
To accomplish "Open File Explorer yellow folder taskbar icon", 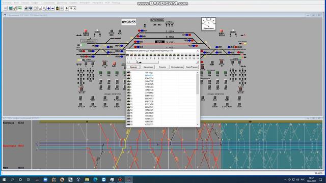I will coord(87,179).
